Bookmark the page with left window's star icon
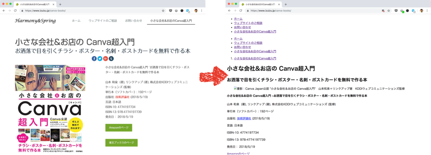 [x=163, y=11]
